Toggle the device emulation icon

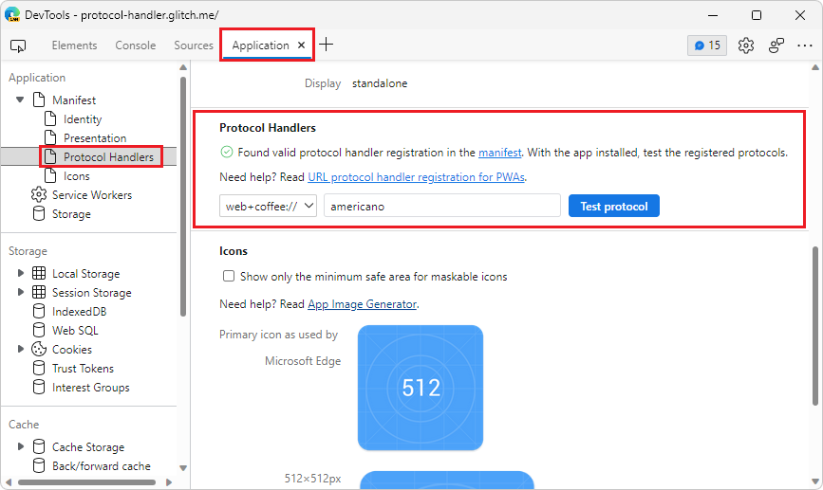(18, 45)
